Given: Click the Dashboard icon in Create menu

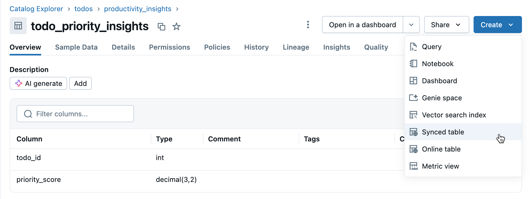Looking at the screenshot, I should click(413, 81).
